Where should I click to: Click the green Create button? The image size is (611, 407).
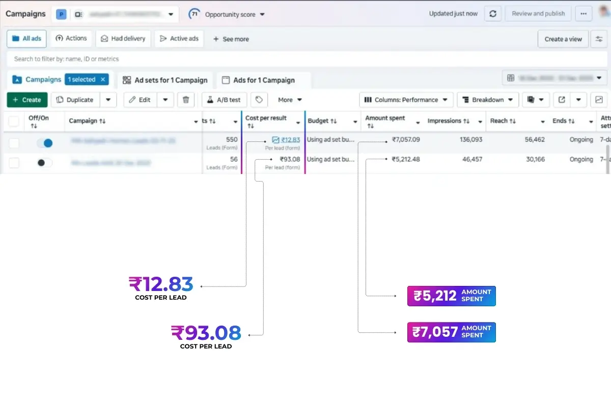click(x=27, y=100)
